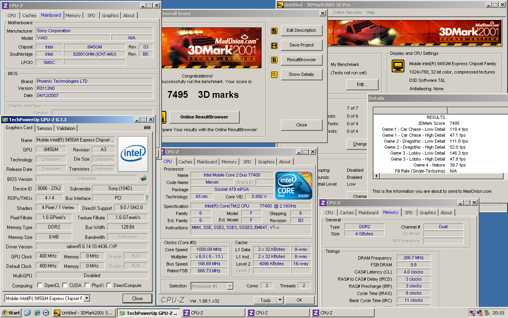Switch to the Sensors tab in GPU-Z
Image resolution: width=508 pixels, height=318 pixels.
(x=44, y=128)
